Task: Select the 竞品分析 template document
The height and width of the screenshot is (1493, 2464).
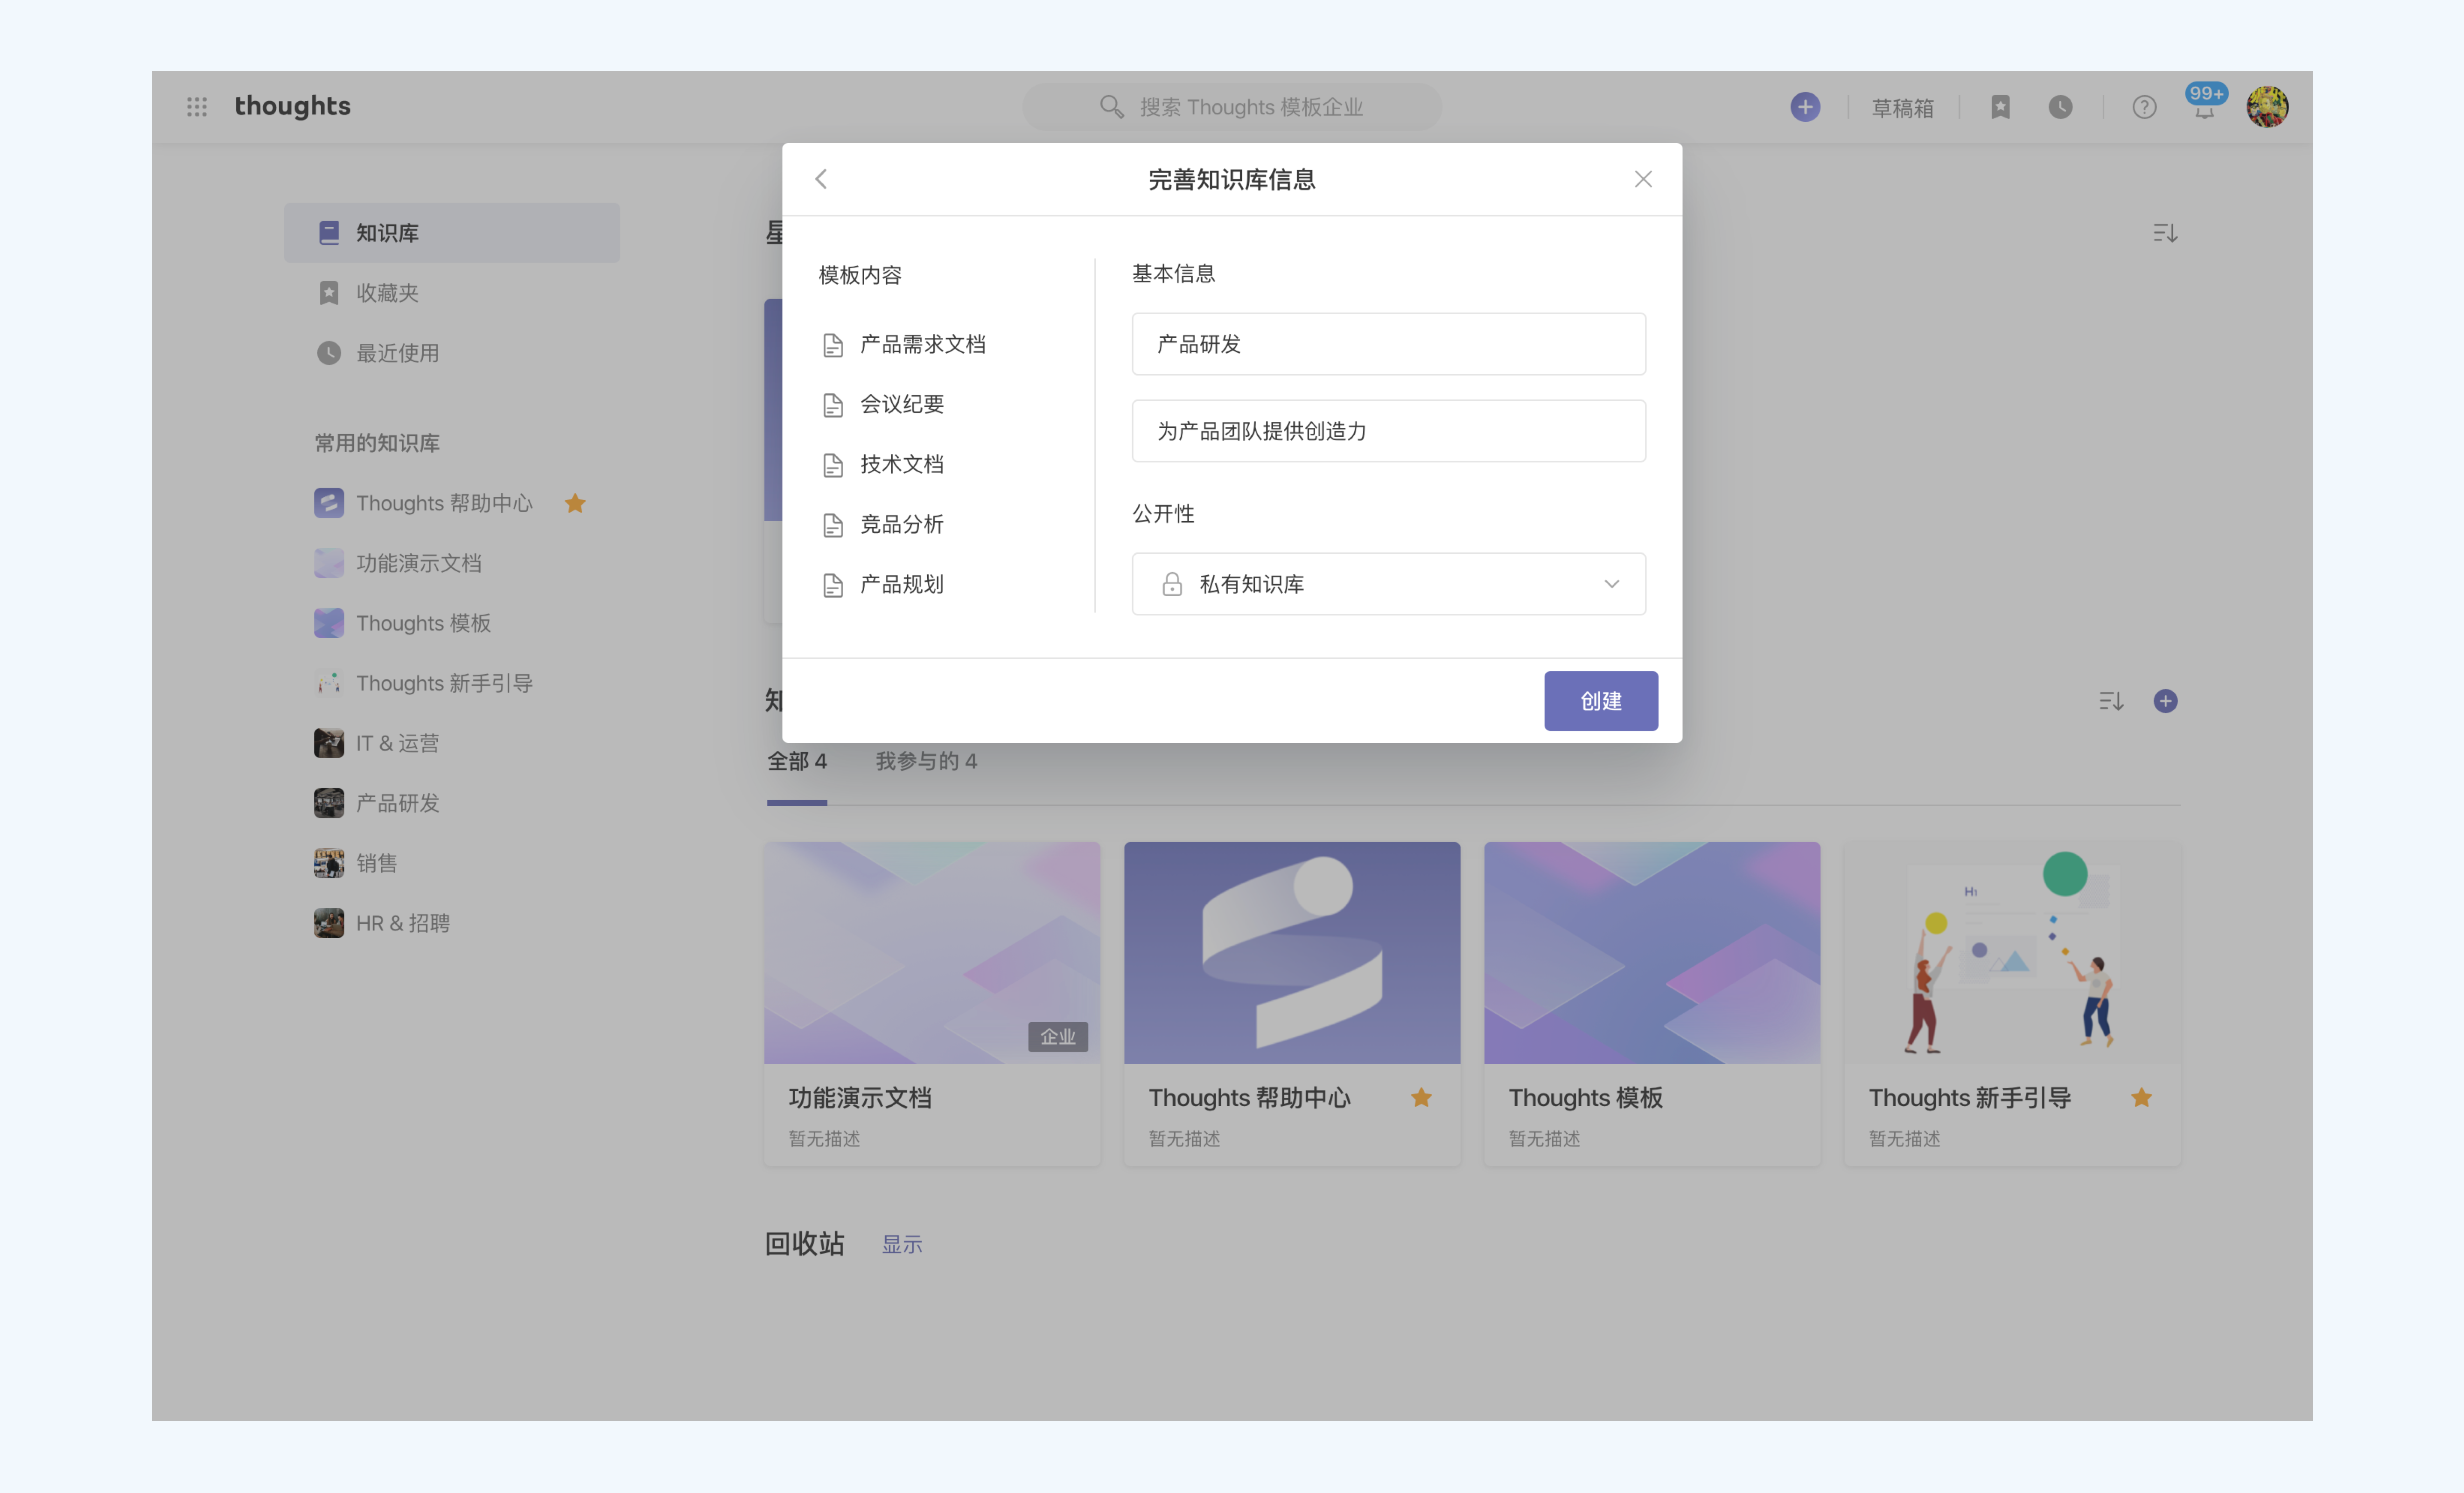Action: [901, 524]
